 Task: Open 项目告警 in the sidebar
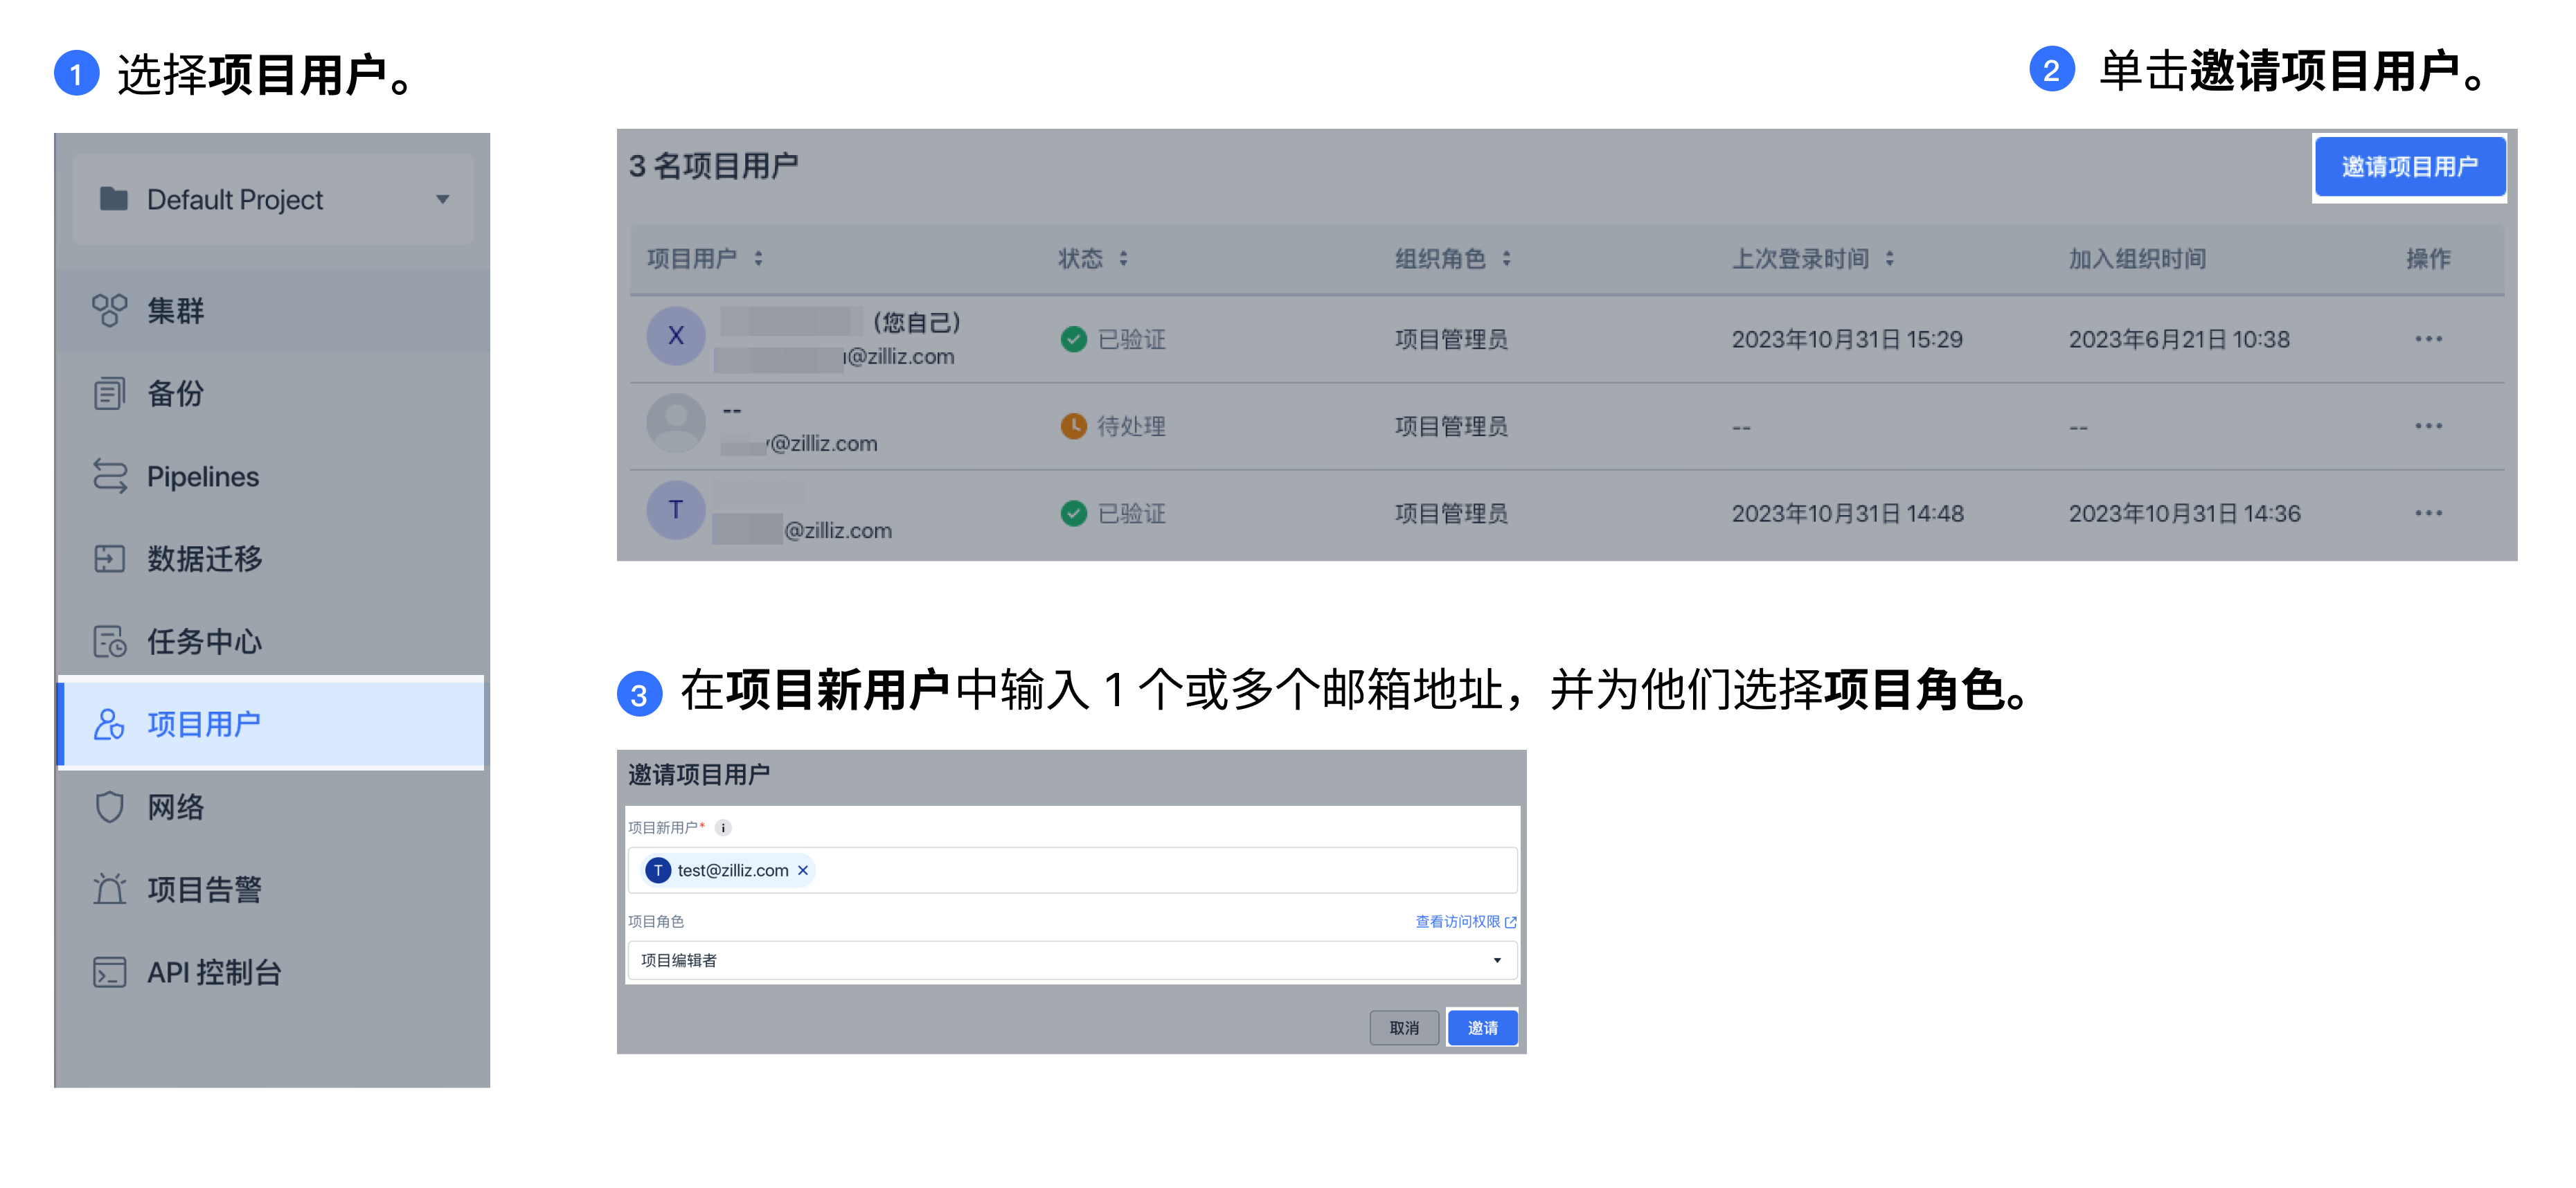click(x=272, y=890)
